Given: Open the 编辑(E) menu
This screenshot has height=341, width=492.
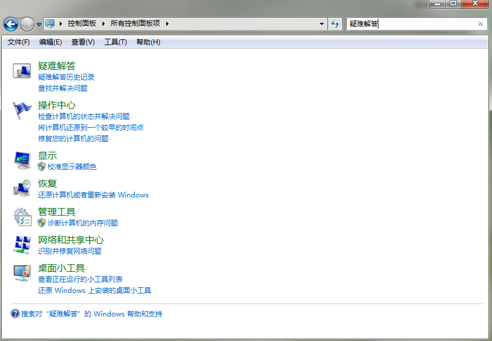Looking at the screenshot, I should 50,42.
